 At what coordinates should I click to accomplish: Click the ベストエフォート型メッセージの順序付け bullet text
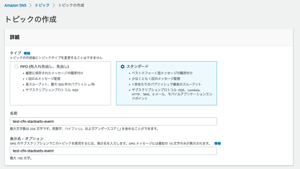[162, 73]
